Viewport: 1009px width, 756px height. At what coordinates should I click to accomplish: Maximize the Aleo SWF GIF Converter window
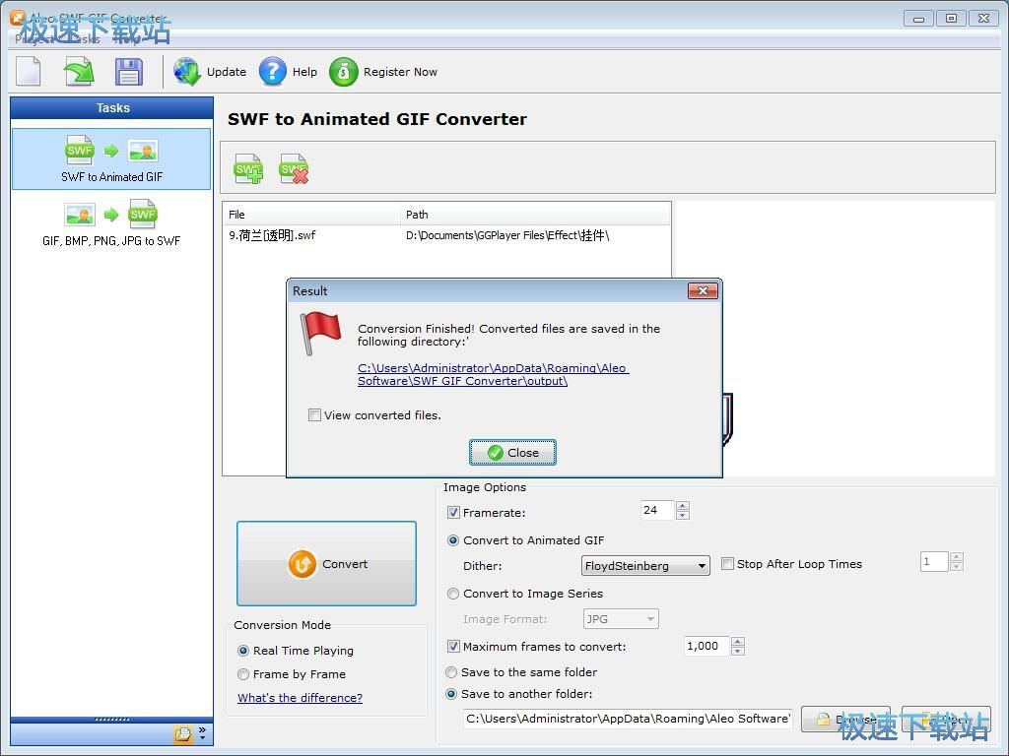[951, 19]
